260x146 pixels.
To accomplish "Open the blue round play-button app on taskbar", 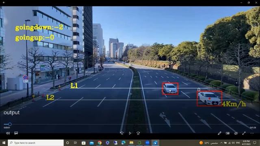I will pos(107,143).
